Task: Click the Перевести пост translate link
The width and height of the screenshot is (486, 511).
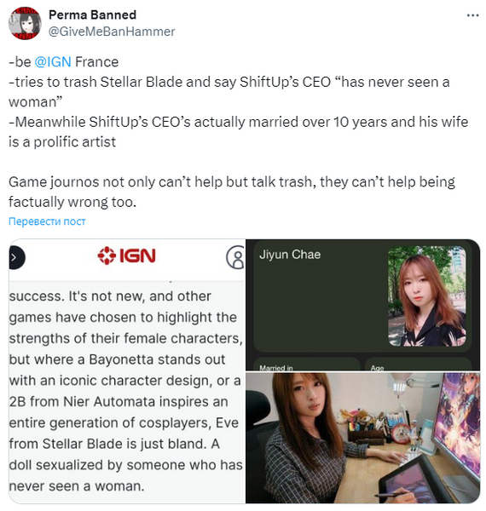Action: tap(47, 221)
